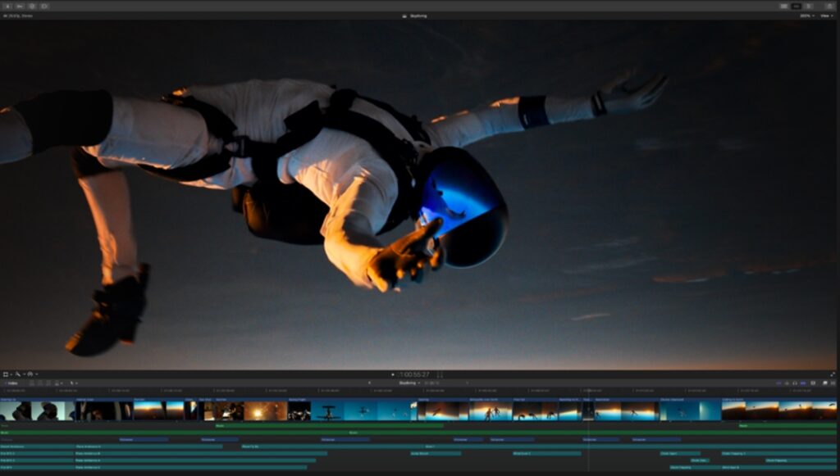
Task: Open the View menu in the viewer
Action: (x=827, y=15)
